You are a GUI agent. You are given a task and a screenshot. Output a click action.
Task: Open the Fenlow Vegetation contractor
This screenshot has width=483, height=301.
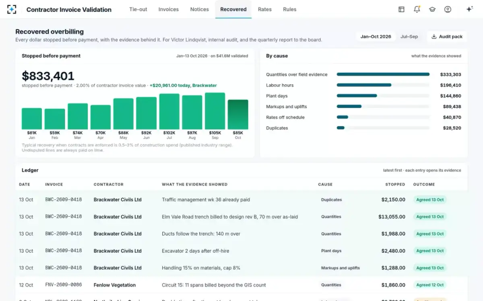[x=115, y=285]
